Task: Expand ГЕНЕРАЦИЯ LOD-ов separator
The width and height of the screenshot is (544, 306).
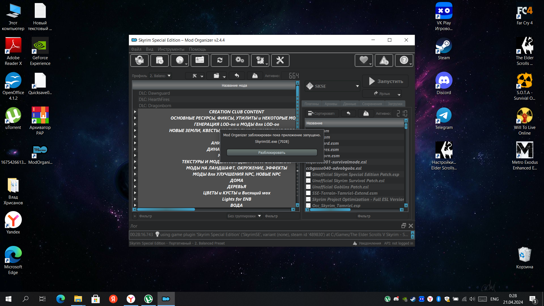Action: click(135, 124)
